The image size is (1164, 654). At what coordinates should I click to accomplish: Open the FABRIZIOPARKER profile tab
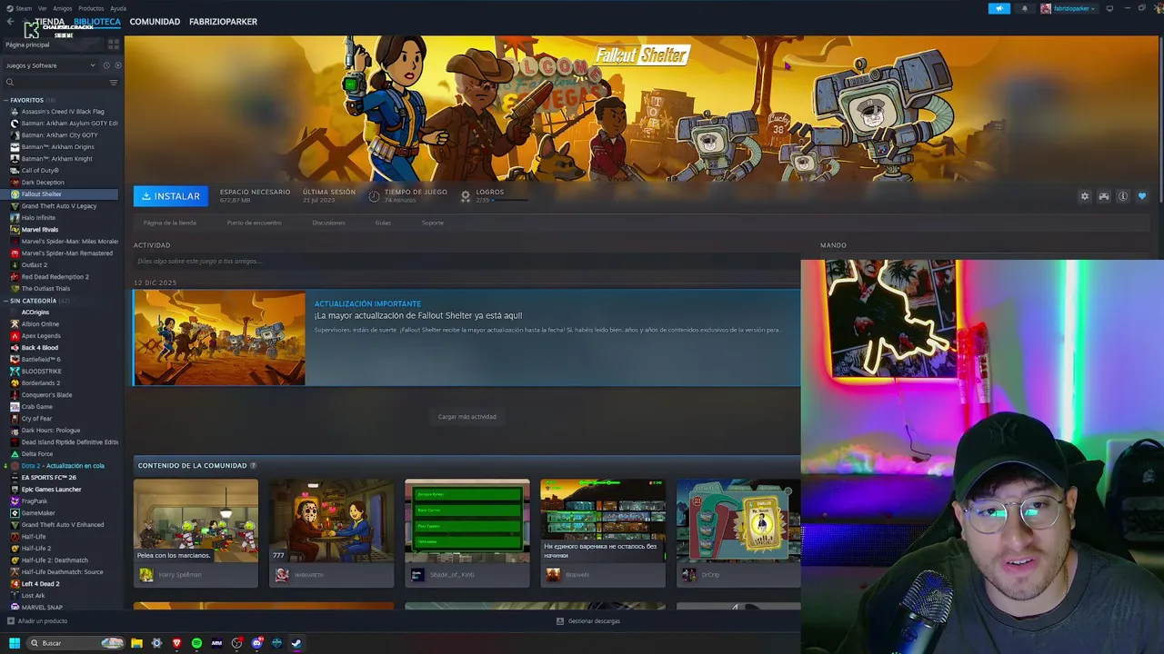click(223, 22)
